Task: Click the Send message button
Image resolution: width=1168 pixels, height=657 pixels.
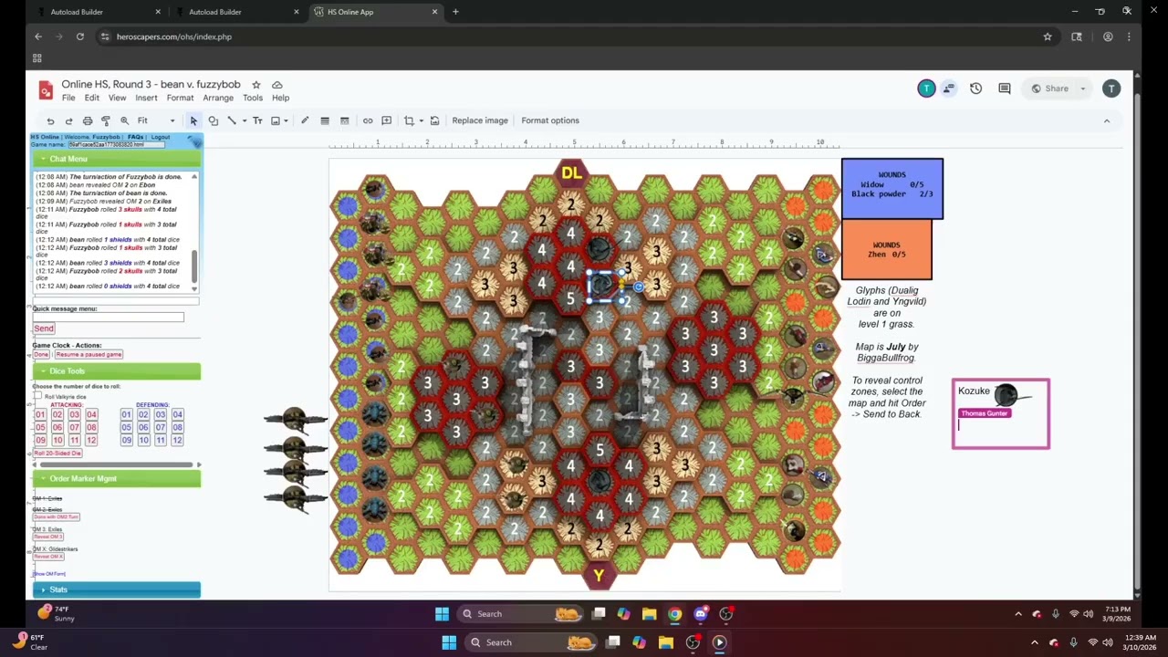Action: pyautogui.click(x=44, y=328)
